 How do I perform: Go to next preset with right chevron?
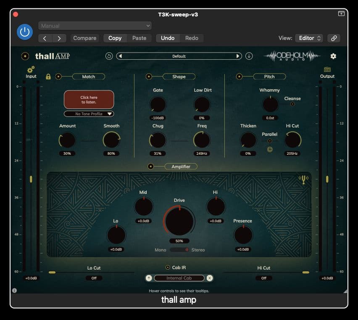coord(59,38)
